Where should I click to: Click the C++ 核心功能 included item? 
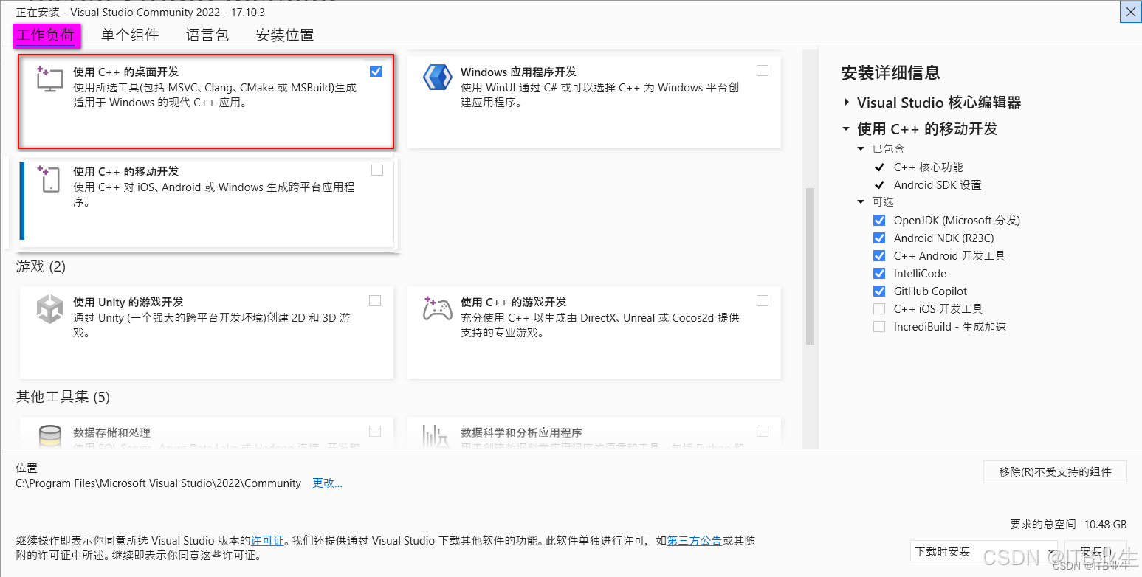(x=928, y=167)
